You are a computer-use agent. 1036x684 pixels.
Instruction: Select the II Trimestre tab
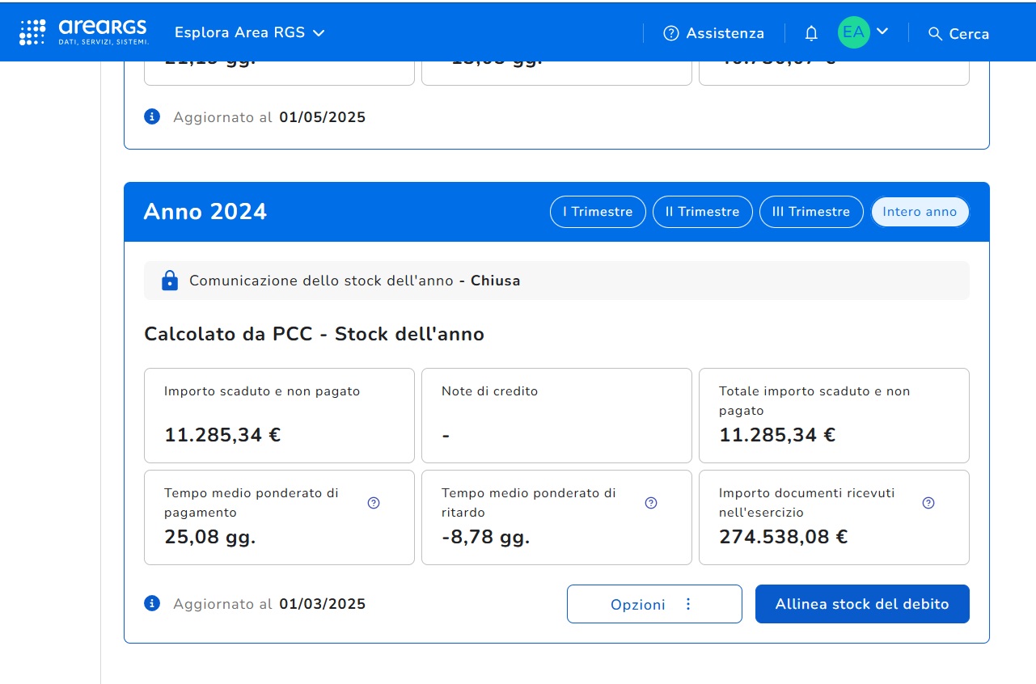(x=703, y=212)
